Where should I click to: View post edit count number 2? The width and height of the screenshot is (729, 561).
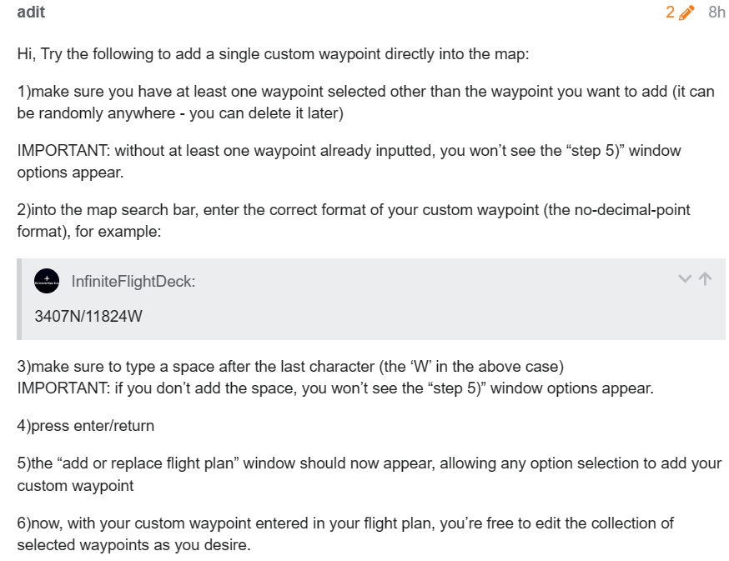[x=670, y=12]
